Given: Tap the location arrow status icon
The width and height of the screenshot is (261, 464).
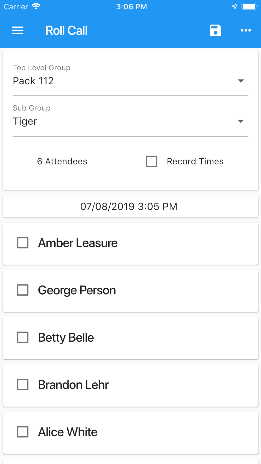Looking at the screenshot, I should [x=235, y=7].
